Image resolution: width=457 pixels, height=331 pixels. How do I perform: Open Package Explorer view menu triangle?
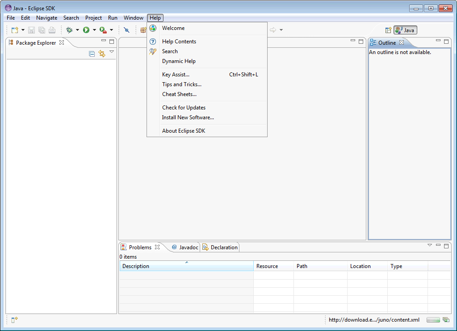coord(112,52)
